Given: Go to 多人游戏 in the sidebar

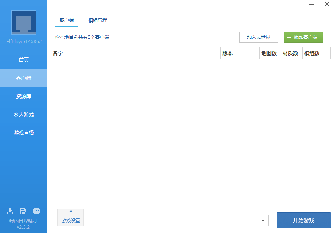Looking at the screenshot, I should coord(23,114).
